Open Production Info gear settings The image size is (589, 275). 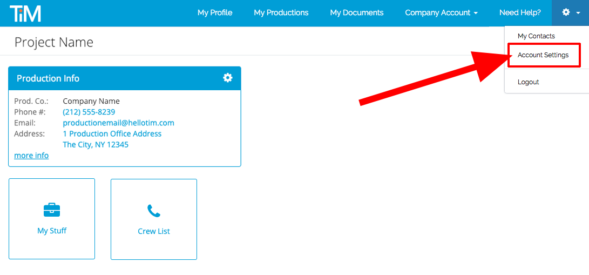(x=228, y=78)
